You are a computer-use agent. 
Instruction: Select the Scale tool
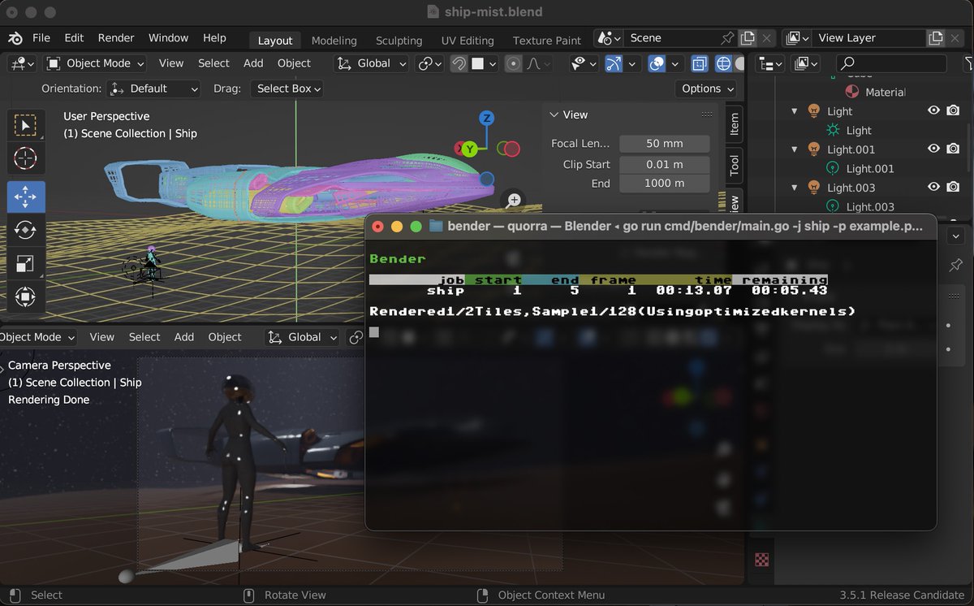tap(26, 263)
